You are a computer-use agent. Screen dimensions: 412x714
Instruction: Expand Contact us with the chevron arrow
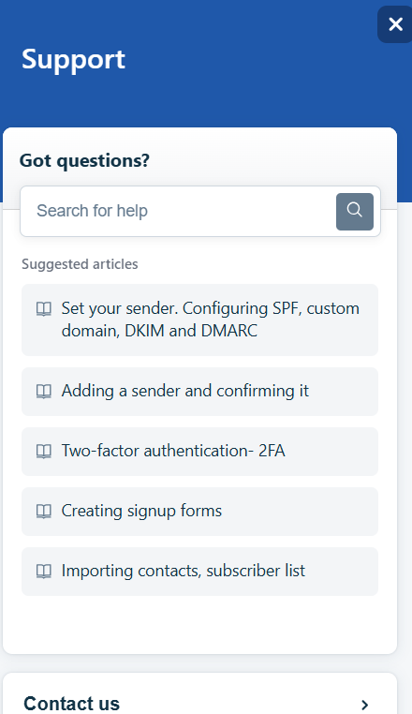(x=364, y=705)
